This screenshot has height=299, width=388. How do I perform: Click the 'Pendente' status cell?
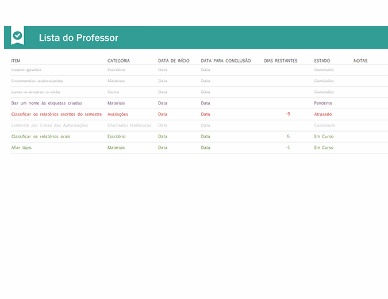tap(323, 103)
